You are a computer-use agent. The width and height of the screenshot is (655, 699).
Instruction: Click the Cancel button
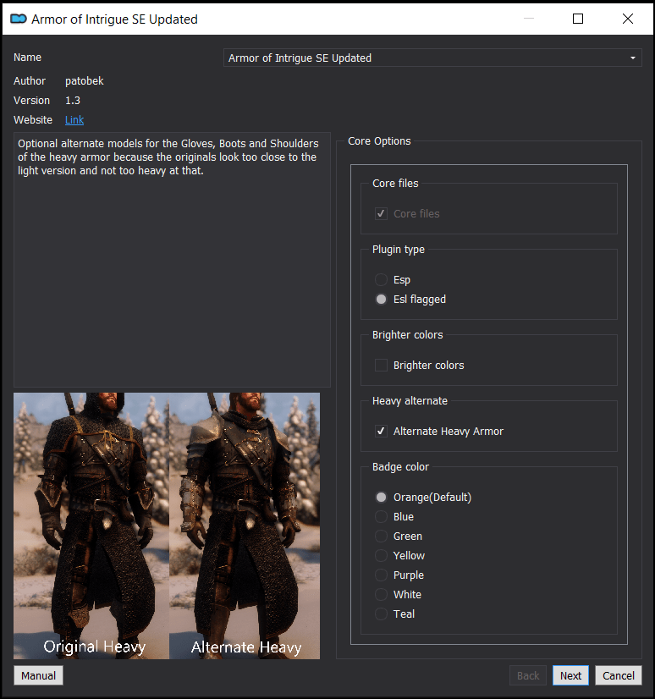point(619,675)
